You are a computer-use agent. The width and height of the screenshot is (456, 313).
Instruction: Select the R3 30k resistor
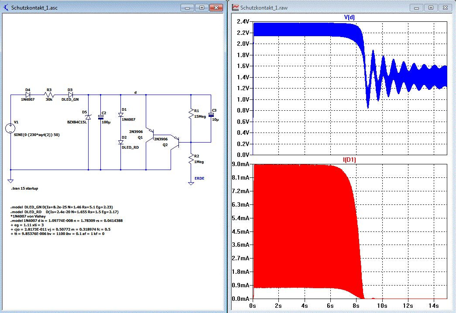pyautogui.click(x=49, y=95)
